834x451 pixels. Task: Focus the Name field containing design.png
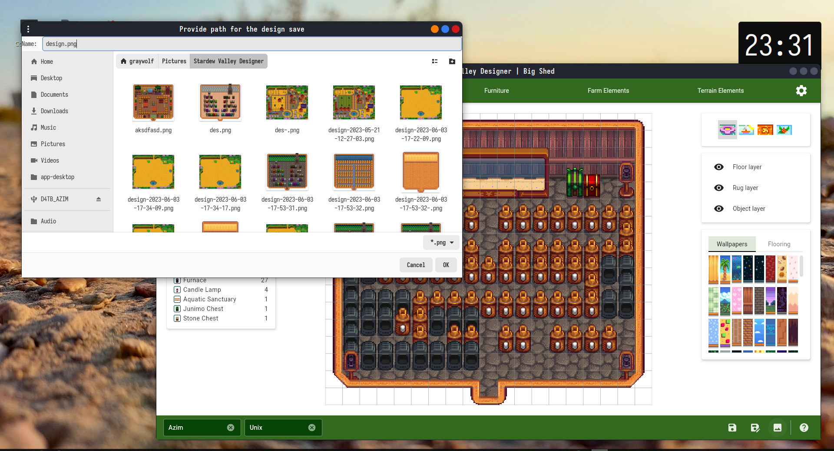(x=252, y=44)
